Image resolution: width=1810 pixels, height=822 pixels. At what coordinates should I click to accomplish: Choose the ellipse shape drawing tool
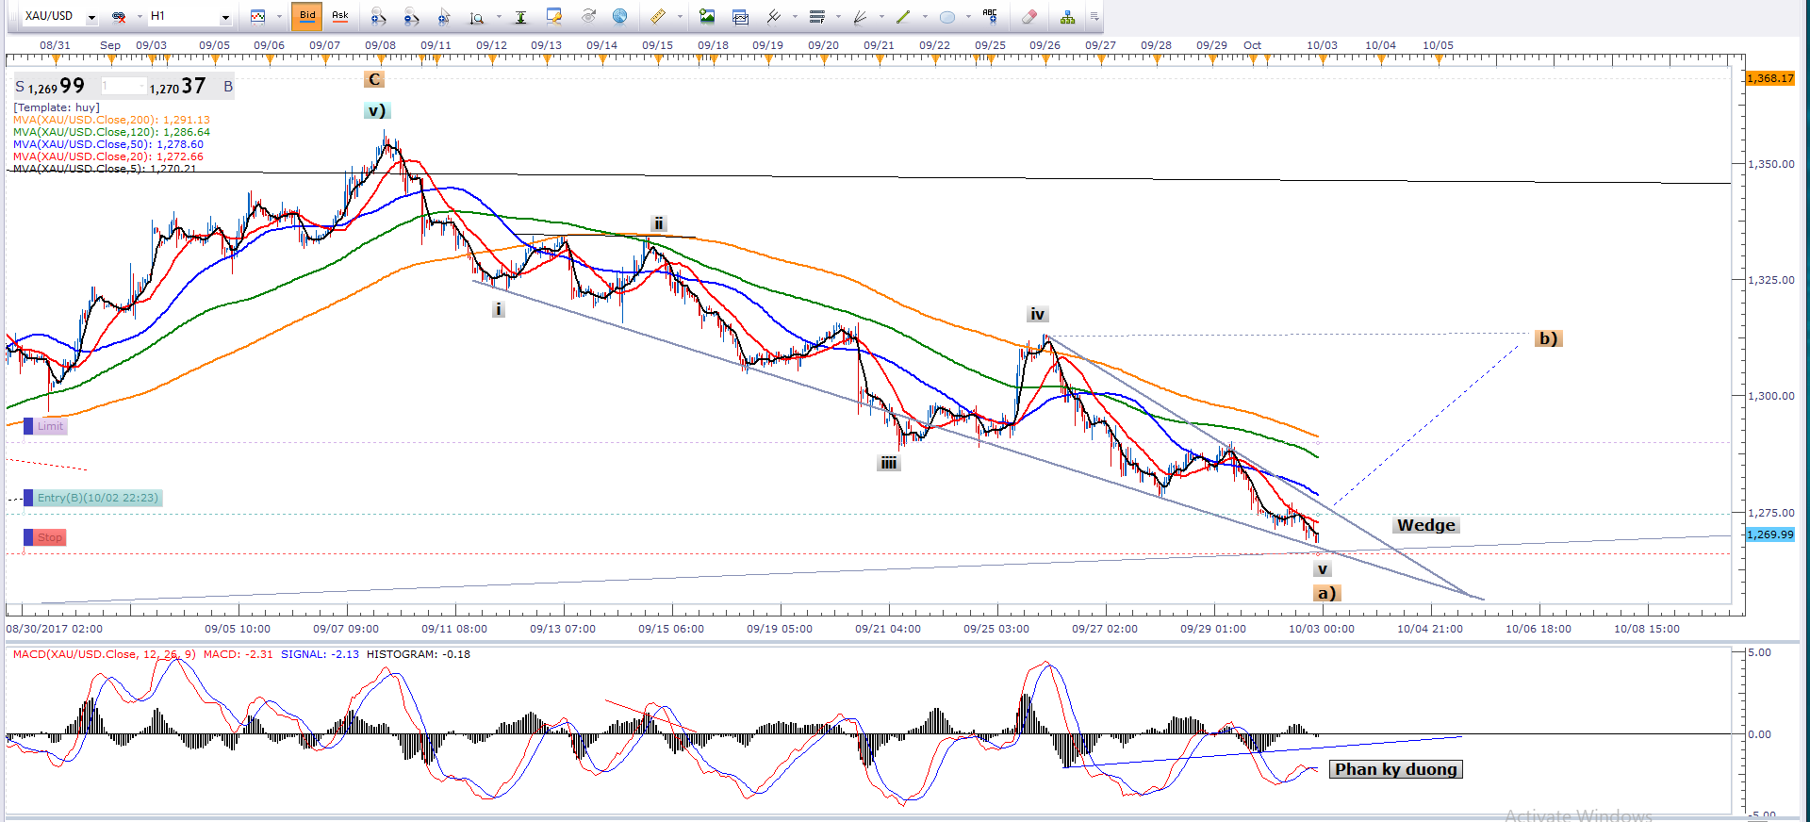(947, 16)
